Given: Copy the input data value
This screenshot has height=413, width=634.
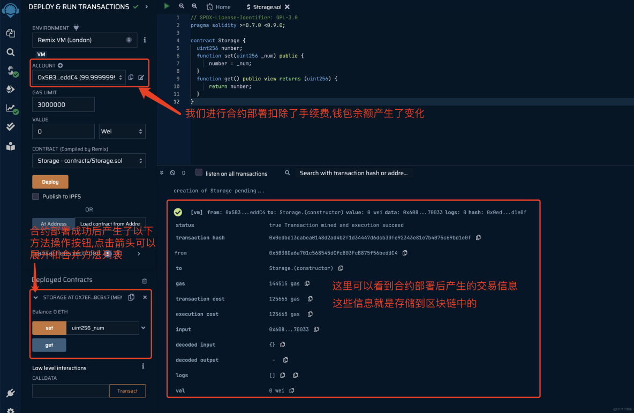Looking at the screenshot, I should (316, 329).
